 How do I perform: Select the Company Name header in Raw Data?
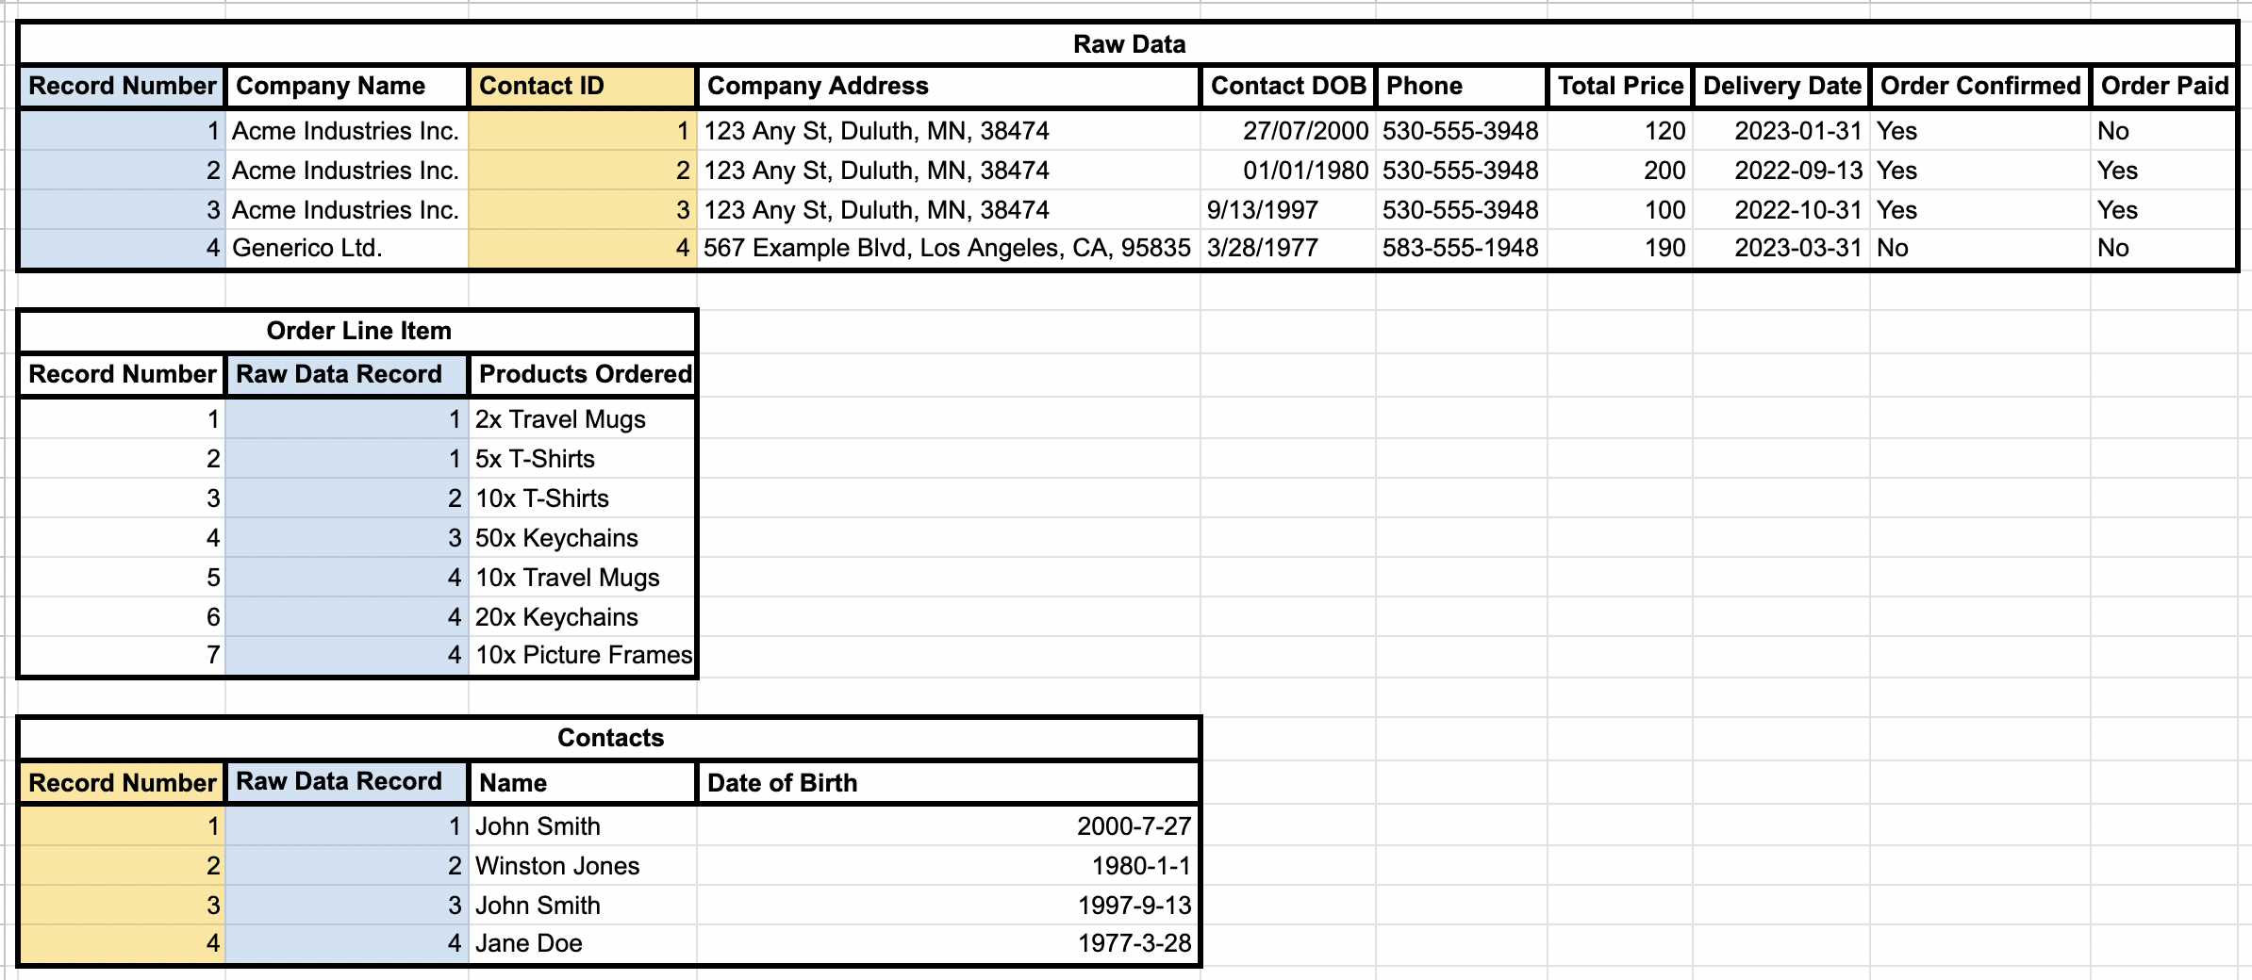(x=347, y=86)
